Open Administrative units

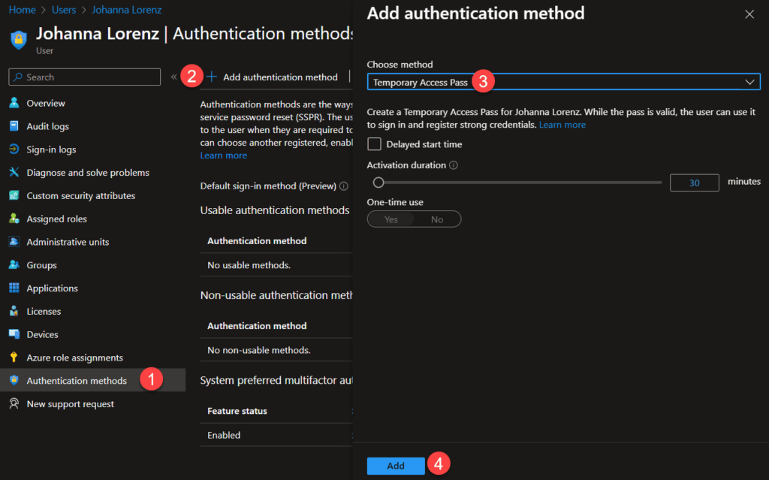[68, 242]
